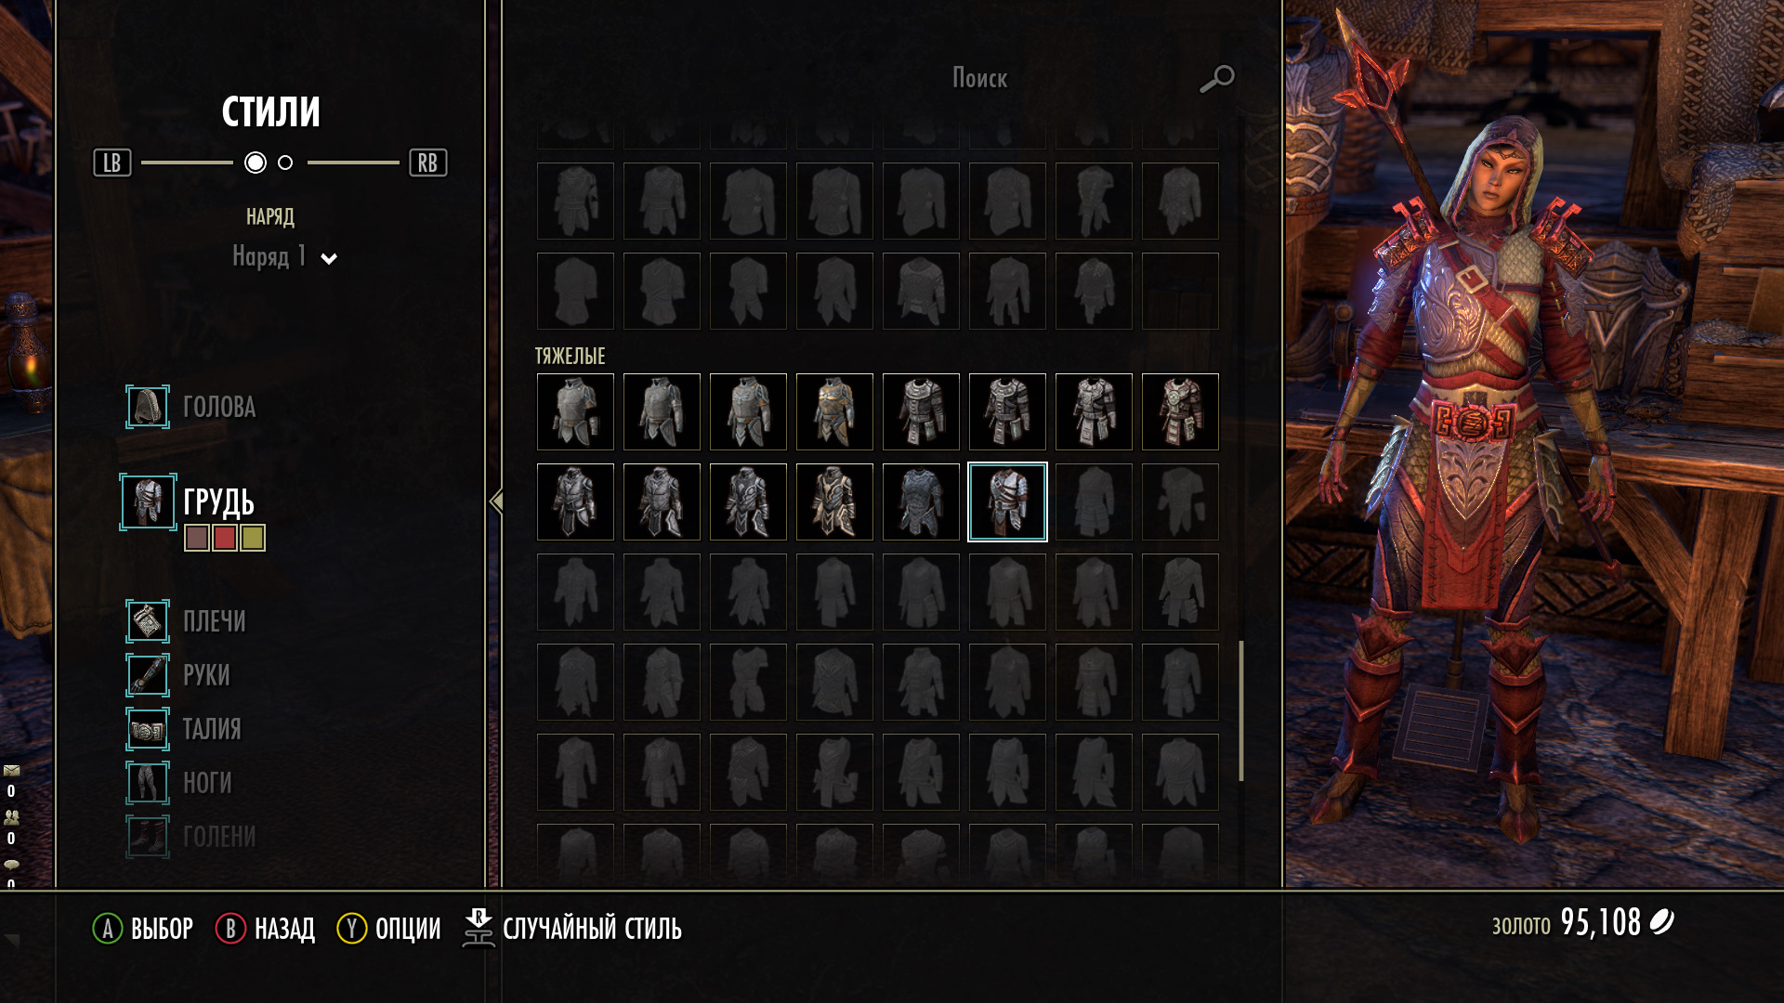Open the Опции button
1784x1003 pixels.
(388, 928)
